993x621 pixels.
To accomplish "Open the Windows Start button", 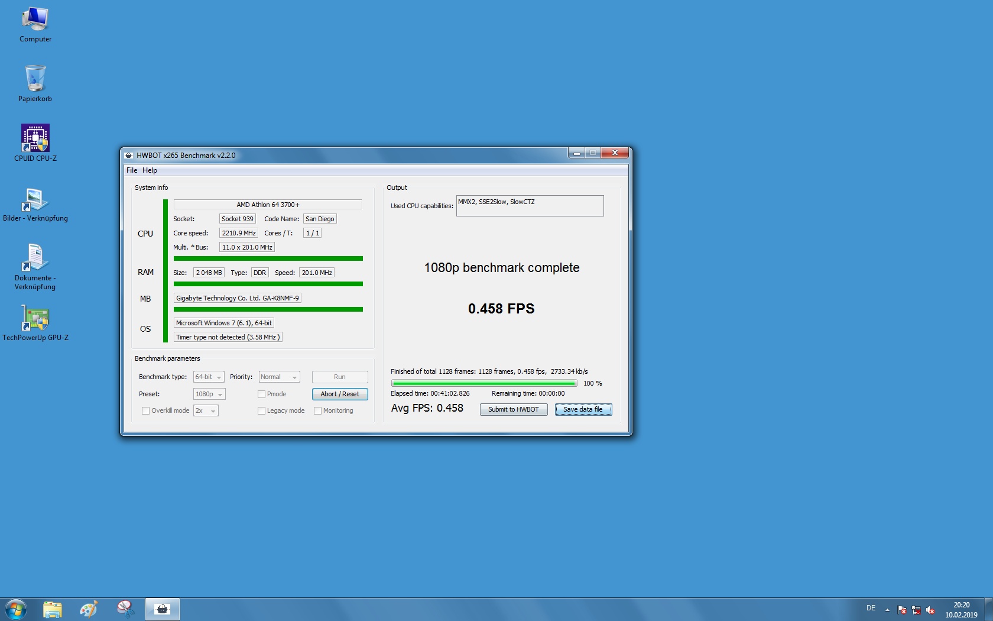I will (16, 609).
